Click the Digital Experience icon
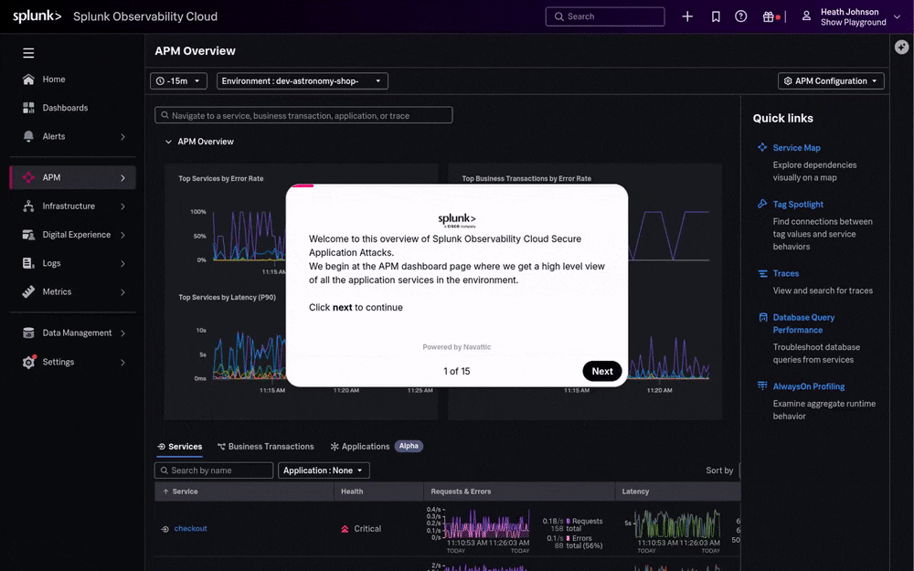Viewport: 914px width, 571px height. click(28, 234)
